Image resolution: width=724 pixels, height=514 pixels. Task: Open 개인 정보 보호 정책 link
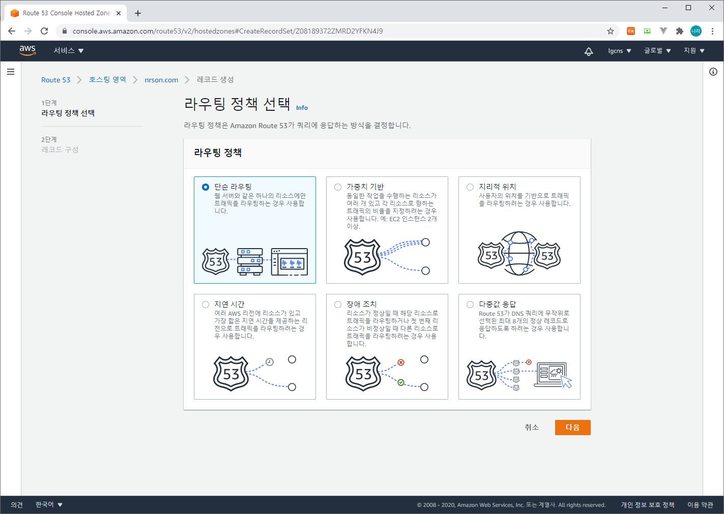pyautogui.click(x=648, y=505)
